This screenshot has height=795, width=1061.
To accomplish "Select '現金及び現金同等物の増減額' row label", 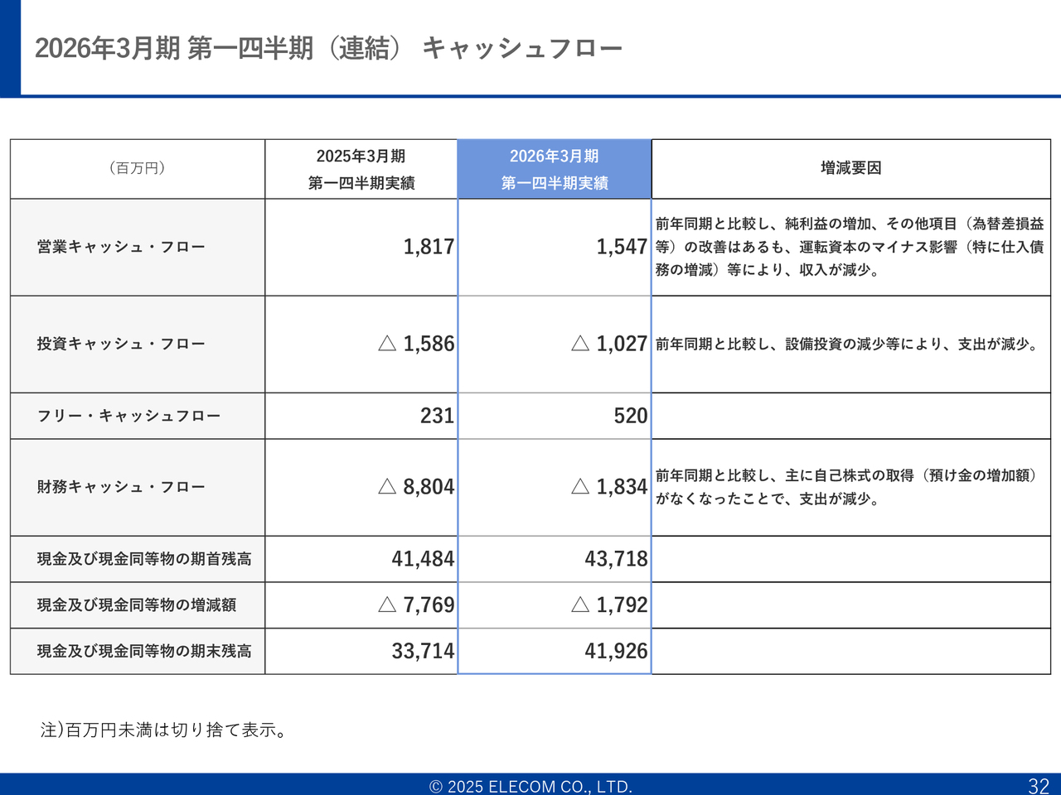I will click(137, 605).
